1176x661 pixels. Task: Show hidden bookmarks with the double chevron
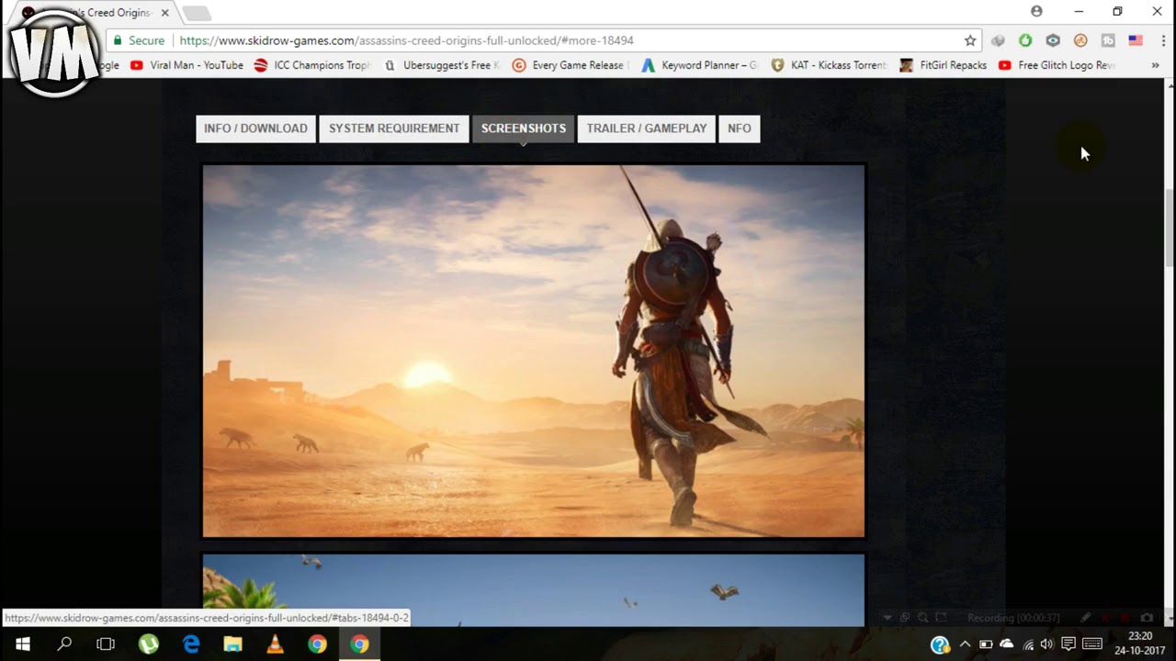pos(1155,65)
